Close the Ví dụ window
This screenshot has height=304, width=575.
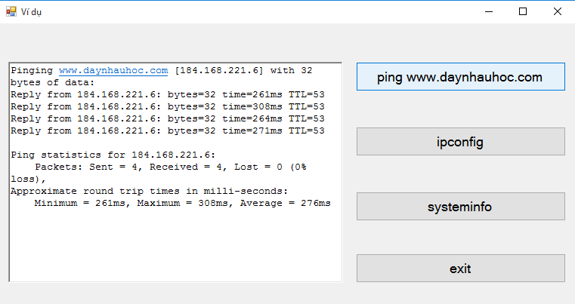(558, 11)
